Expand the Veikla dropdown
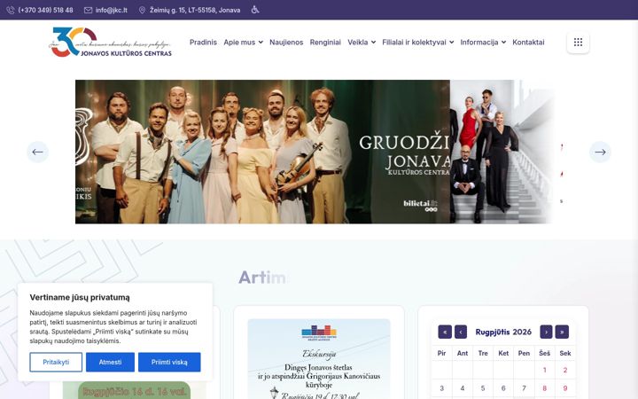Screen dimensions: 638x399 [362, 43]
